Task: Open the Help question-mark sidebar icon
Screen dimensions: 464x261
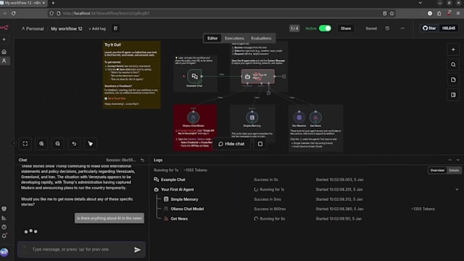Action: (4, 227)
